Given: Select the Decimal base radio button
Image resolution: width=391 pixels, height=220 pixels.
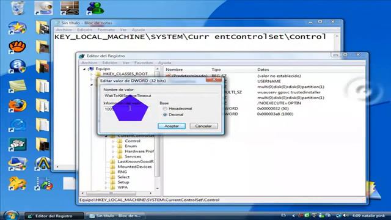Looking at the screenshot, I should click(165, 115).
